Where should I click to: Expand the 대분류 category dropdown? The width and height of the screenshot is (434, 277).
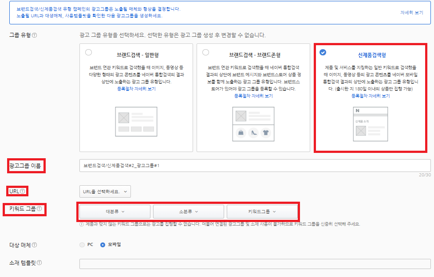coord(115,212)
